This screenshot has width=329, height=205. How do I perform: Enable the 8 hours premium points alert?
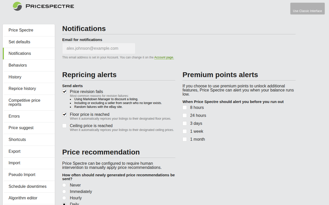point(185,107)
